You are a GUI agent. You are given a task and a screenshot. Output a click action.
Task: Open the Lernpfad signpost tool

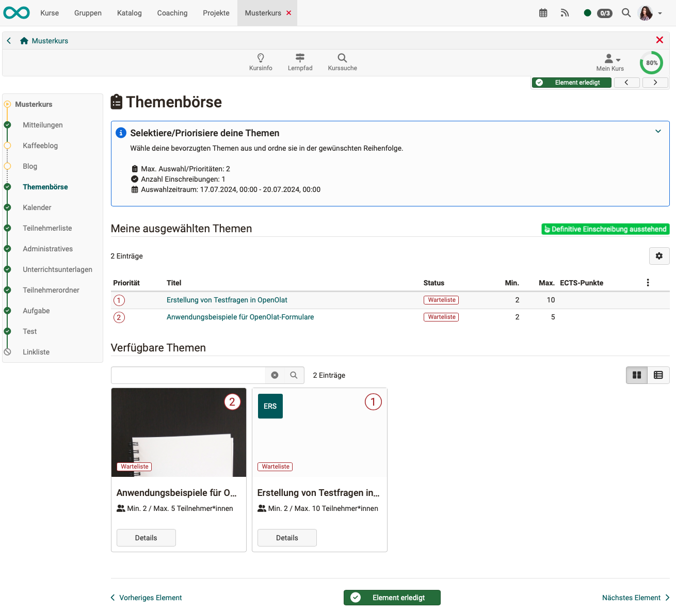pyautogui.click(x=300, y=61)
